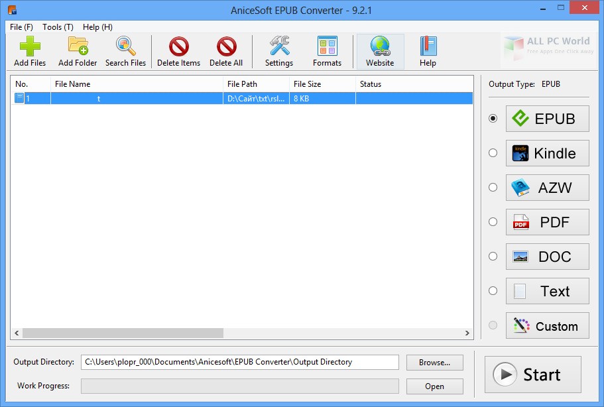Open the Help (H) menu
Viewport: 604px width, 407px height.
97,27
